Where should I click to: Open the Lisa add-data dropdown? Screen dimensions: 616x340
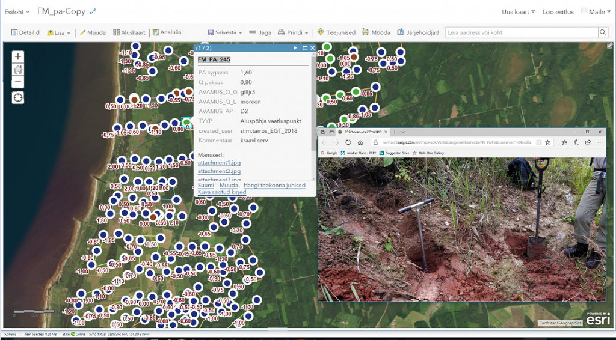(58, 32)
